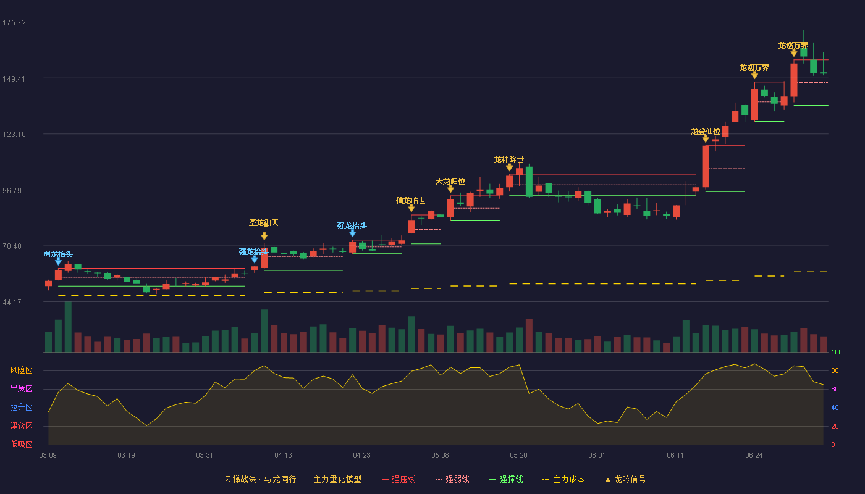The image size is (865, 494).
Task: Click the 44.17 price axis label
Action: 12,303
